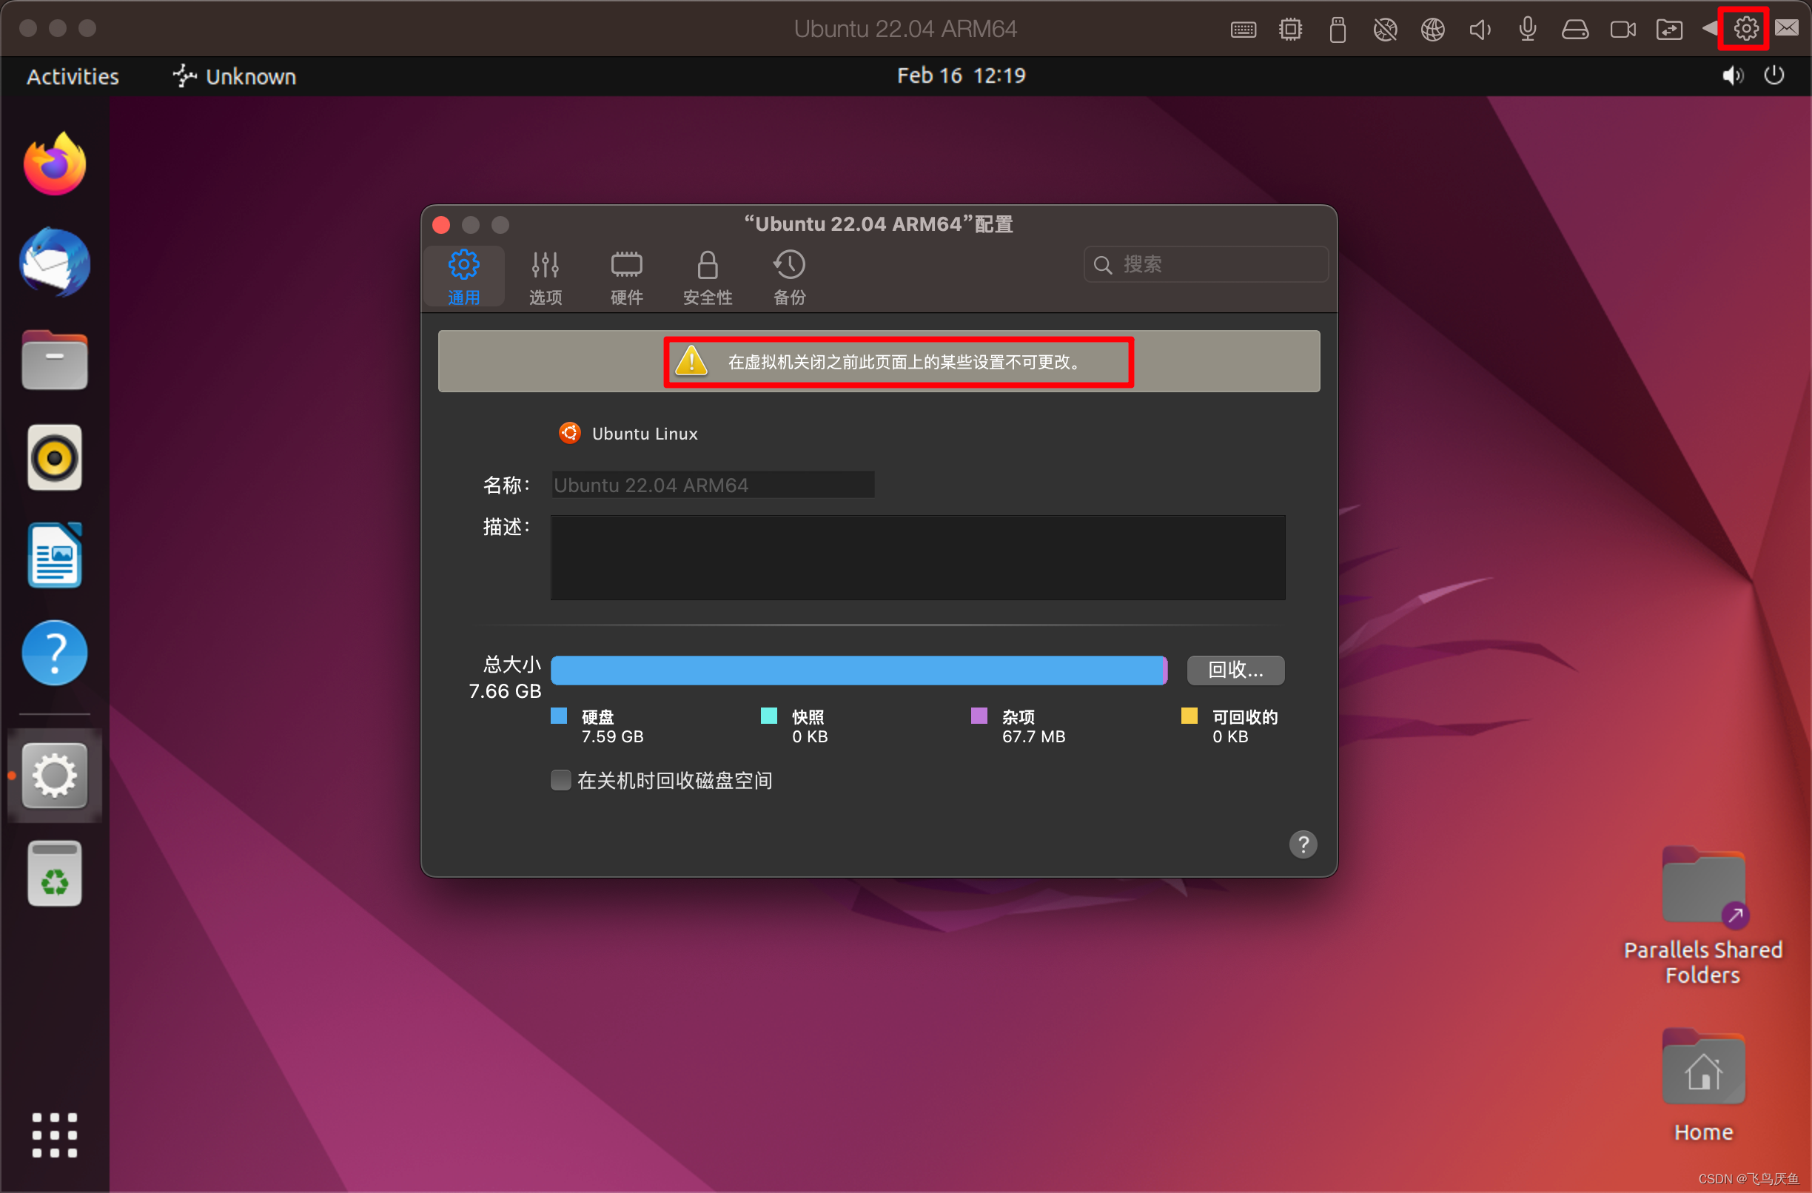Click the 回收... reclaim button
The height and width of the screenshot is (1193, 1812).
(x=1235, y=670)
